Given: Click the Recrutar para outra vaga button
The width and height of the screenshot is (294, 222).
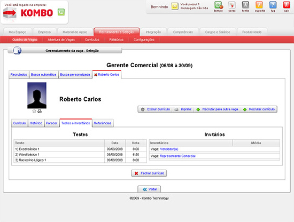Looking at the screenshot, I should [218, 109].
